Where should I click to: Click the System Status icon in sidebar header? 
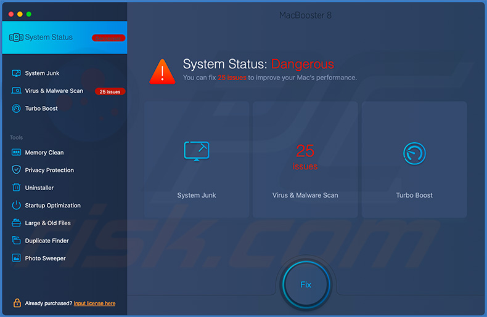point(16,38)
